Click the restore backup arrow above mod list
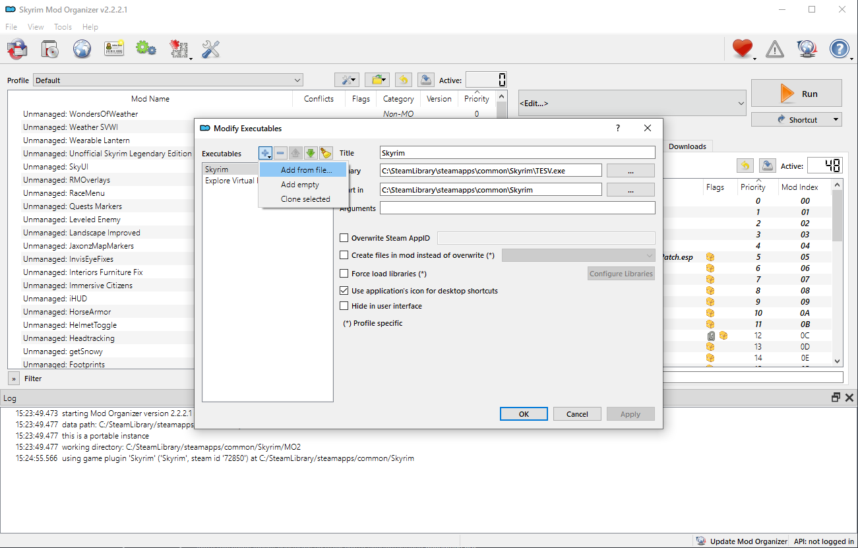858x548 pixels. point(404,80)
